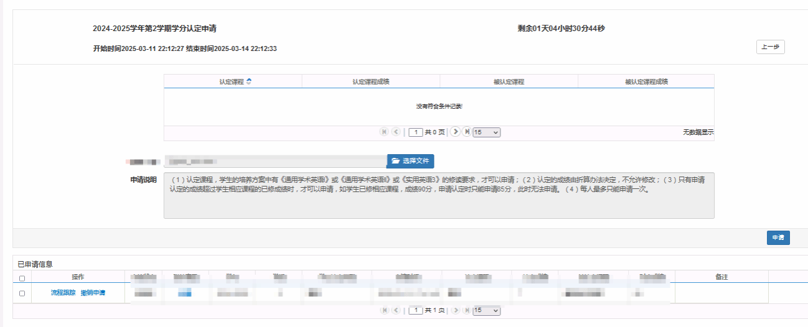The image size is (808, 327).
Task: Click the 认定课程成绩 column header
Action: coord(370,81)
